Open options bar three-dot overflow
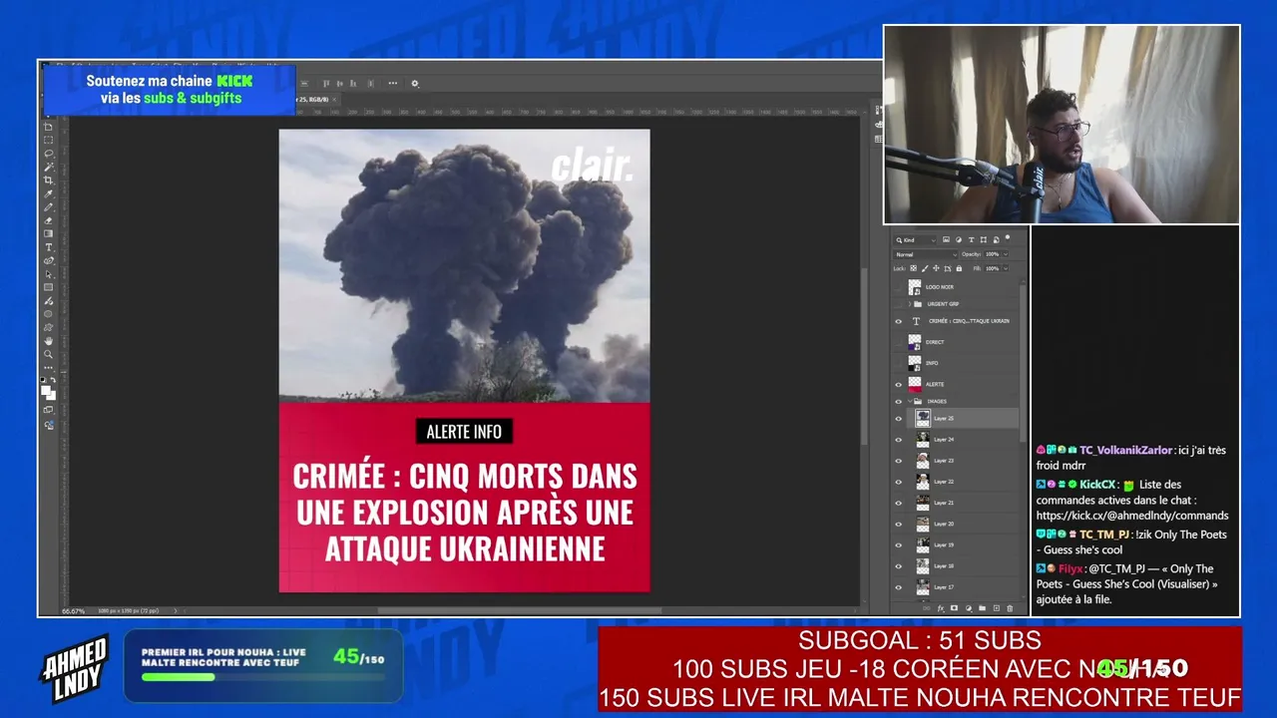This screenshot has height=718, width=1277. pos(392,84)
